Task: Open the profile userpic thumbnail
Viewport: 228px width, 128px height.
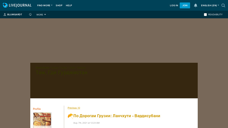Action: (x=42, y=120)
